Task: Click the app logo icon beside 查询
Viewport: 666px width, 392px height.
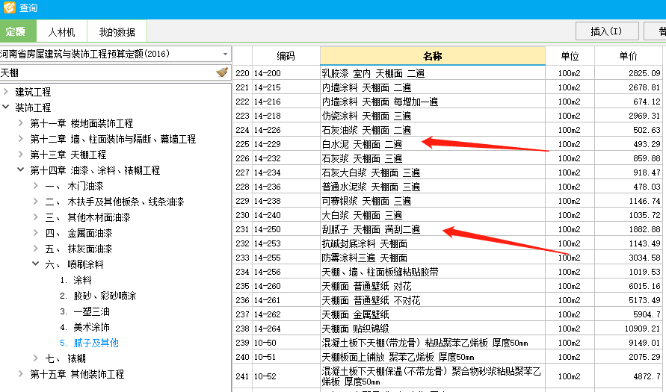Action: (x=10, y=7)
